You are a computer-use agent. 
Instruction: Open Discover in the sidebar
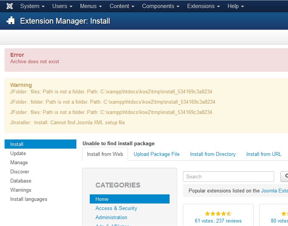(x=20, y=172)
